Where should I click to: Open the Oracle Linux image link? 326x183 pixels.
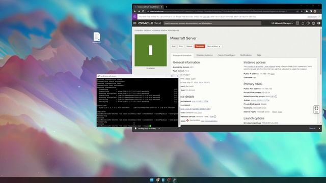195,109
